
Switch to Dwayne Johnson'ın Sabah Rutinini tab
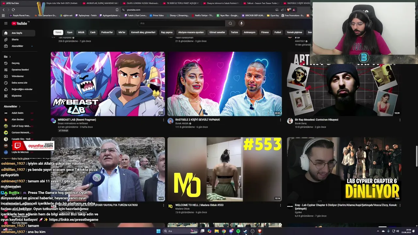(x=221, y=3)
